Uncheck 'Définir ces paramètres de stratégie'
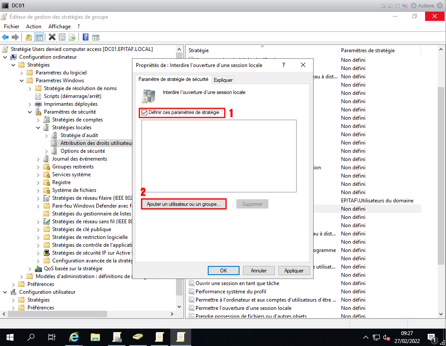The width and height of the screenshot is (446, 346). (145, 113)
